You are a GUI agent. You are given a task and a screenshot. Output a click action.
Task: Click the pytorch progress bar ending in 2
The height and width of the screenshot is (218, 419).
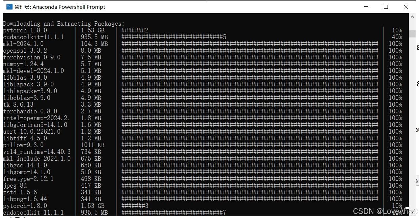point(135,30)
